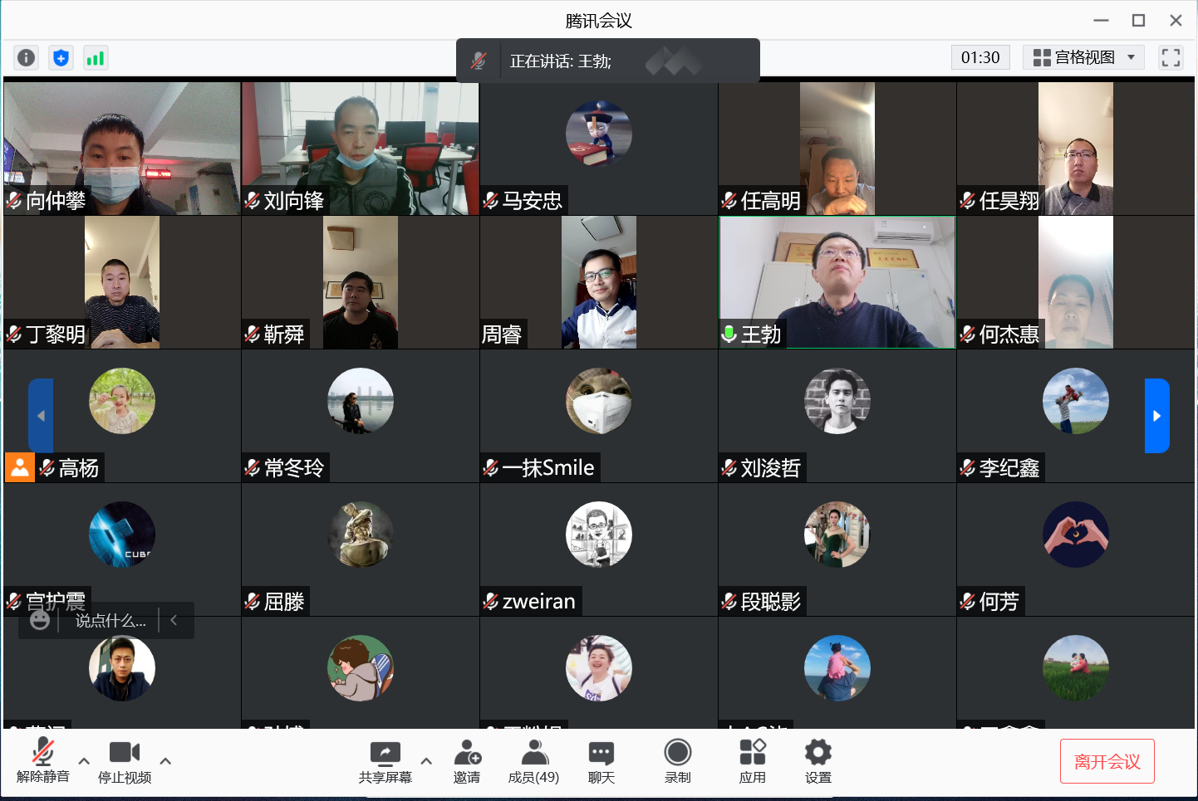Type in the 说点什么 chat field
Screen dimensions: 1198x801
tap(110, 621)
